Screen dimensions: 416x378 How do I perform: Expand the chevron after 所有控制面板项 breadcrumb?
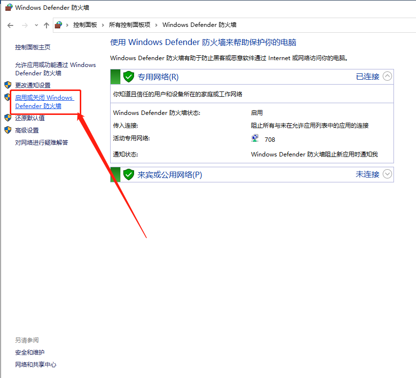point(156,25)
